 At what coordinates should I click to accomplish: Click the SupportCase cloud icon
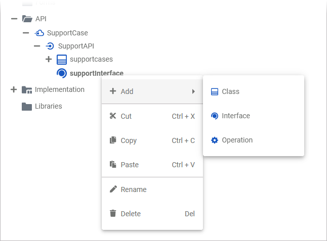click(39, 33)
